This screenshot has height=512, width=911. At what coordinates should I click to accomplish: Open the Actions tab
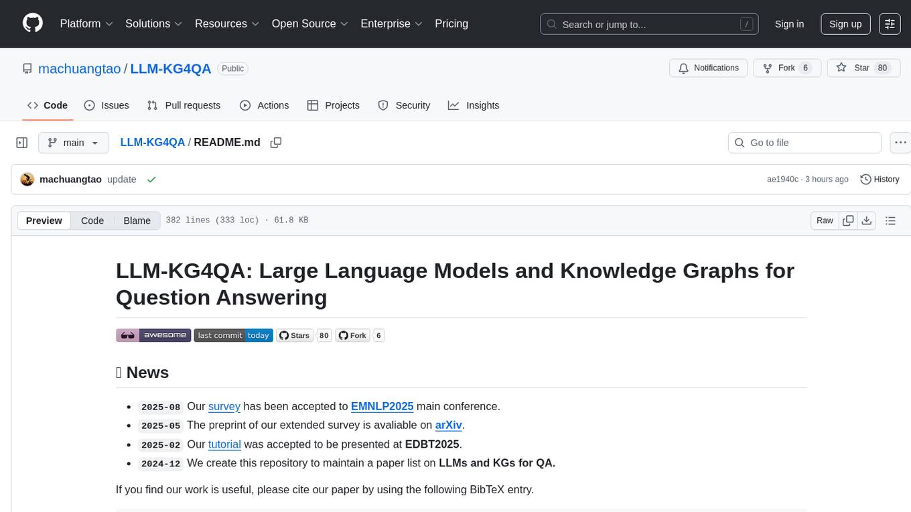coord(264,105)
